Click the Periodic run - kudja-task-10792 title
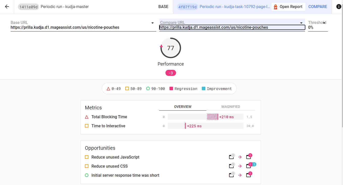343x185 pixels. tap(235, 7)
